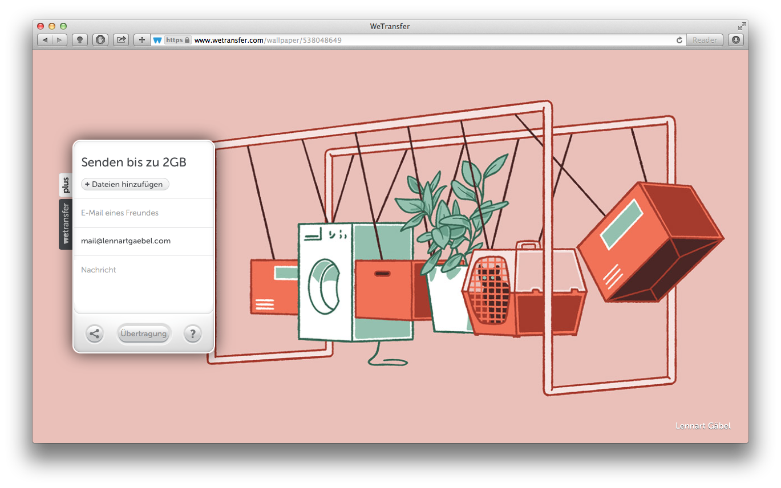The image size is (781, 488).
Task: Reload the page with the refresh arrow
Action: [x=679, y=40]
